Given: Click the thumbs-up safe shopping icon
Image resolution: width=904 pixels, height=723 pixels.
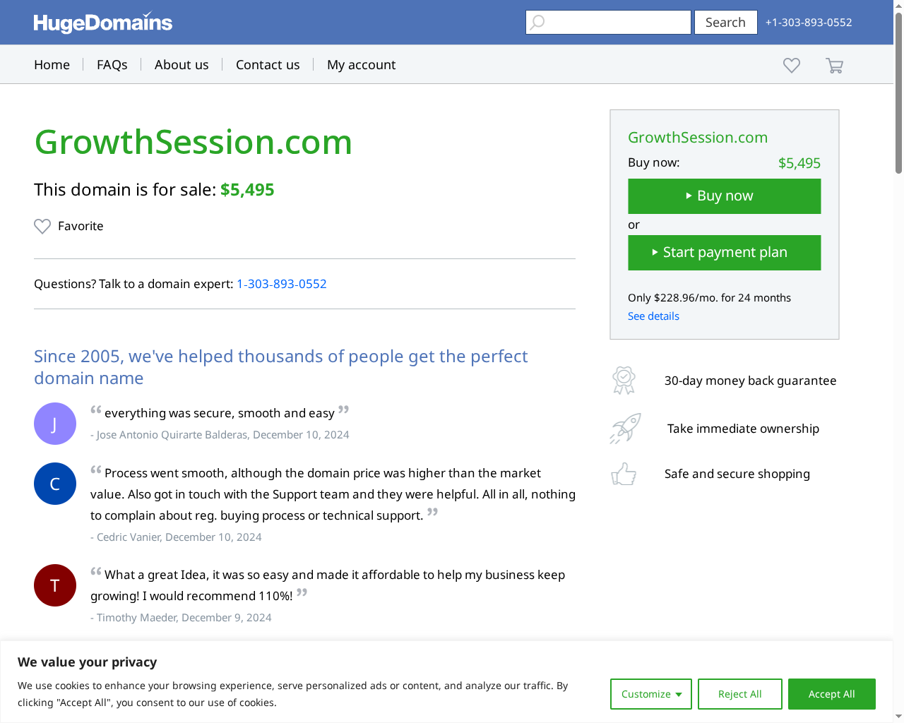Looking at the screenshot, I should 624,474.
